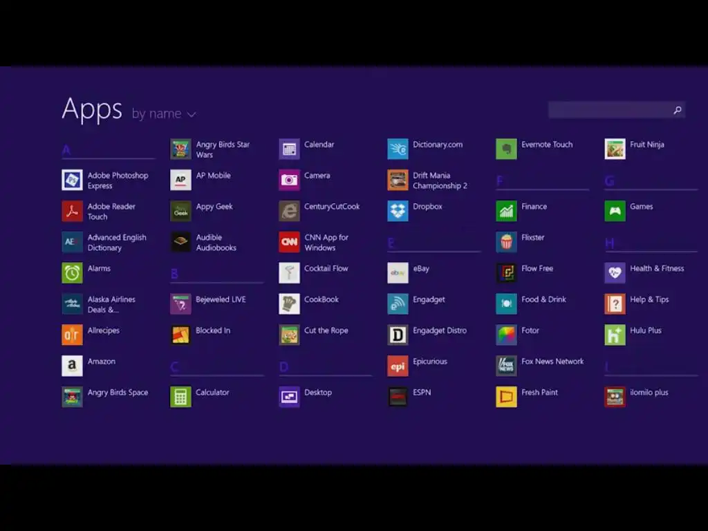Open the Alarms clock icon

coord(72,273)
